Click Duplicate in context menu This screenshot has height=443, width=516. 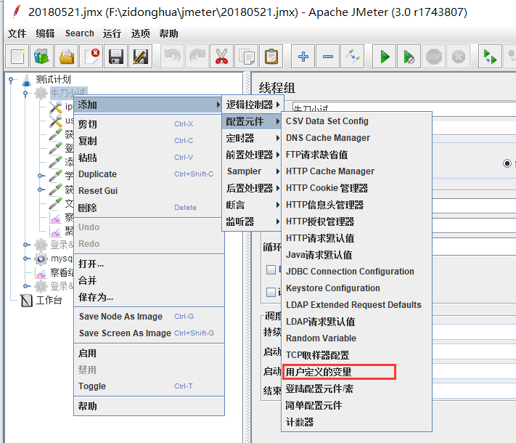coord(148,174)
